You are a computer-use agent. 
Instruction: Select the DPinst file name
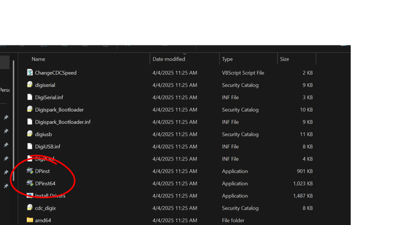42,171
